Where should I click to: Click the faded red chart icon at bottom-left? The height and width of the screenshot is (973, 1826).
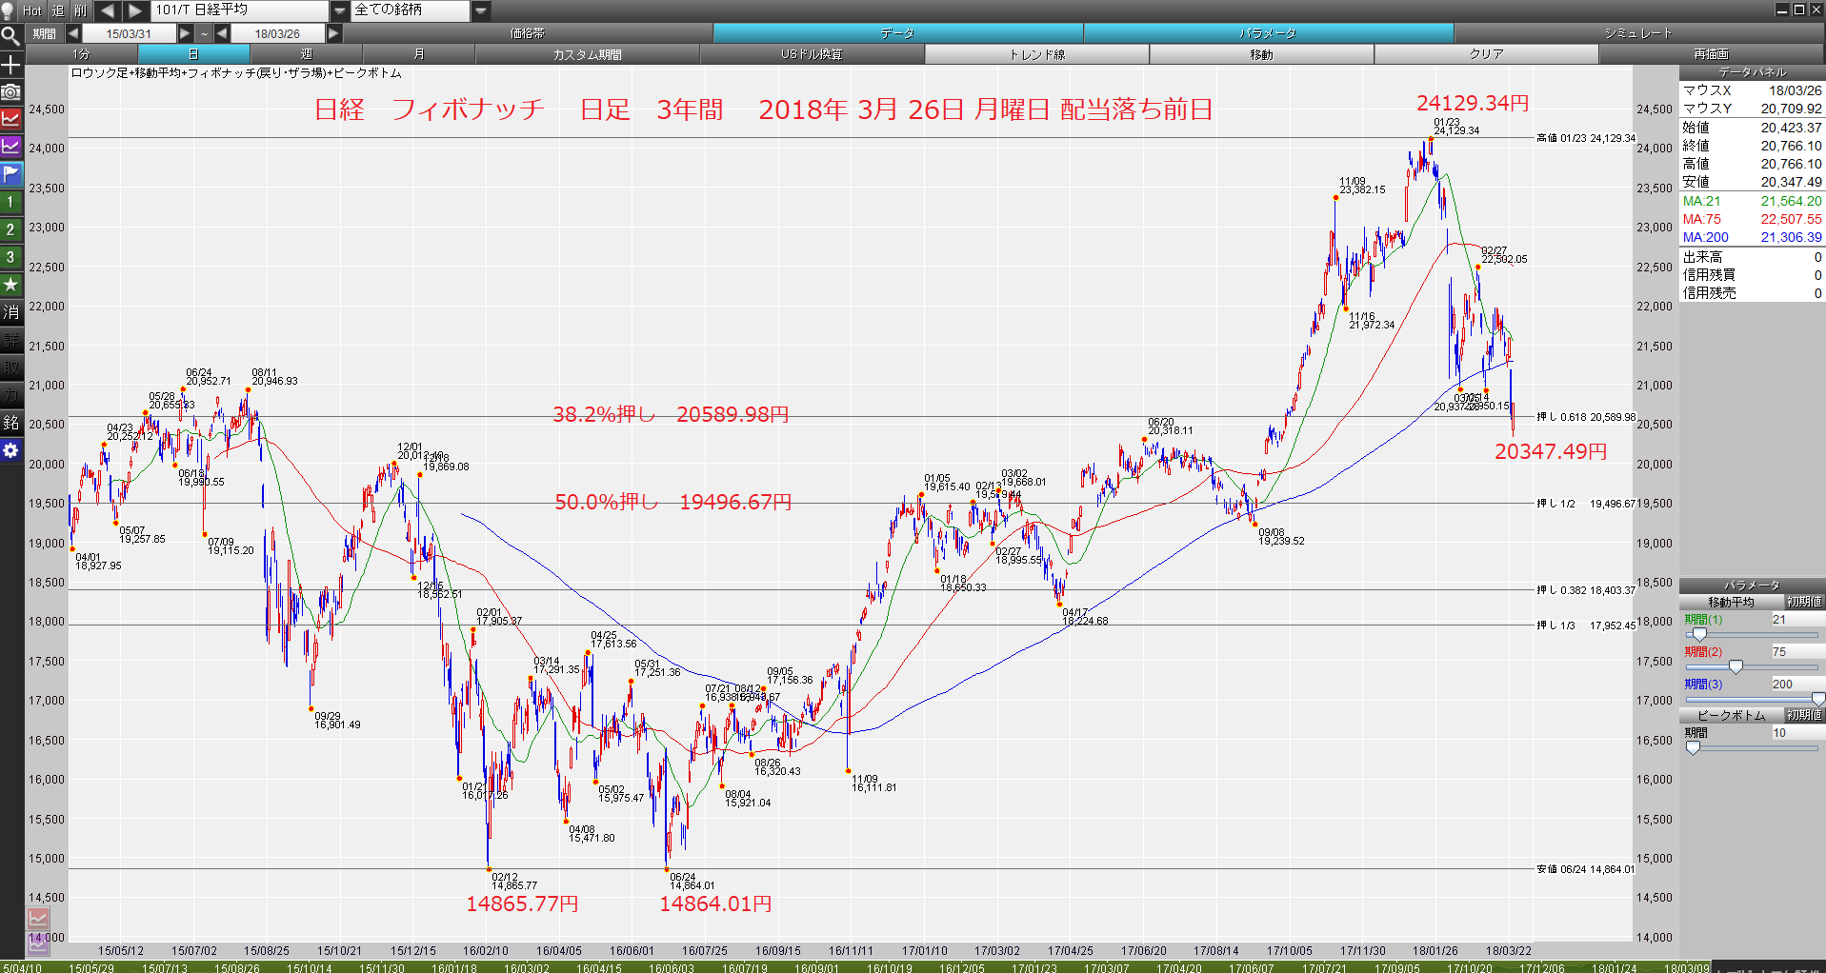(38, 919)
